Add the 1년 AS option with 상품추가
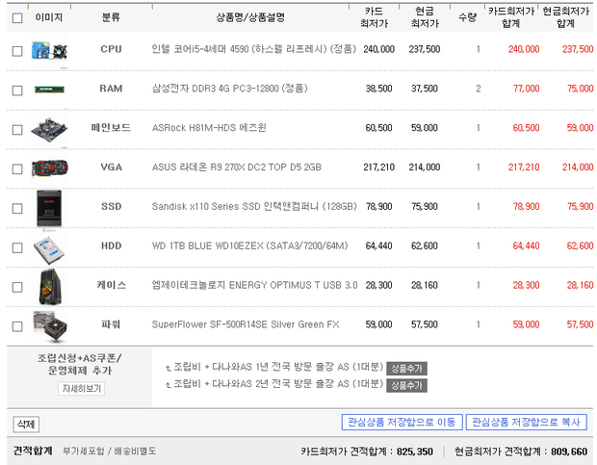Image resolution: width=597 pixels, height=465 pixels. pyautogui.click(x=406, y=368)
